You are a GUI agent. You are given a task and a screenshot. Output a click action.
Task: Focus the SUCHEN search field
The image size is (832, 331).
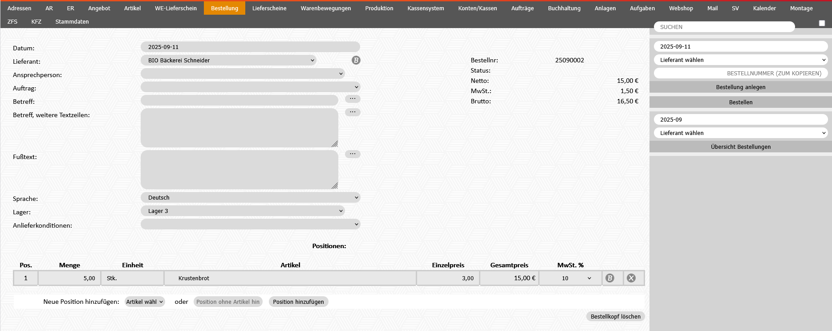pyautogui.click(x=724, y=27)
